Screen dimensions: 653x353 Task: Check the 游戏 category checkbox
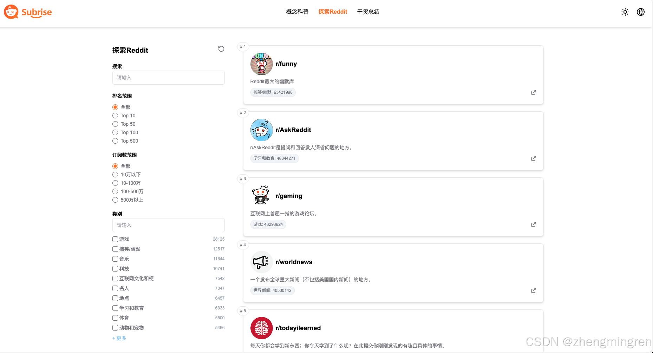coord(115,239)
